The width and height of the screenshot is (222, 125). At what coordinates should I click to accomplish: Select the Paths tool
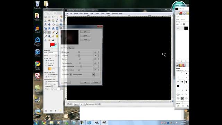[x=53, y=20]
